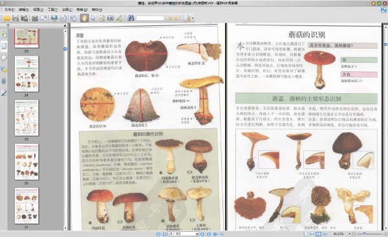This screenshot has width=388, height=237.
Task: Click Find Next icon beside search box
Action: click(178, 18)
